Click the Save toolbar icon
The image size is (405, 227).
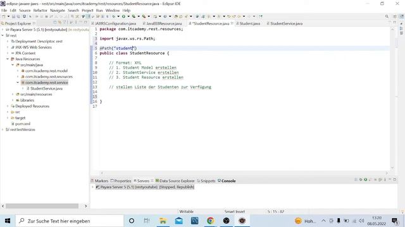pos(13,16)
